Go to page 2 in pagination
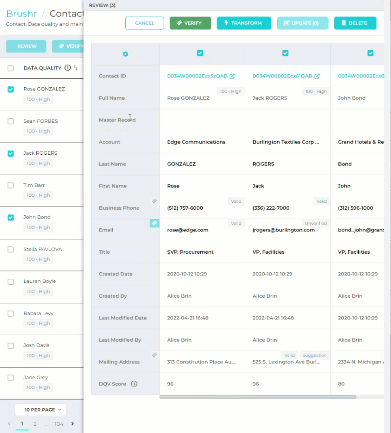 [35, 424]
